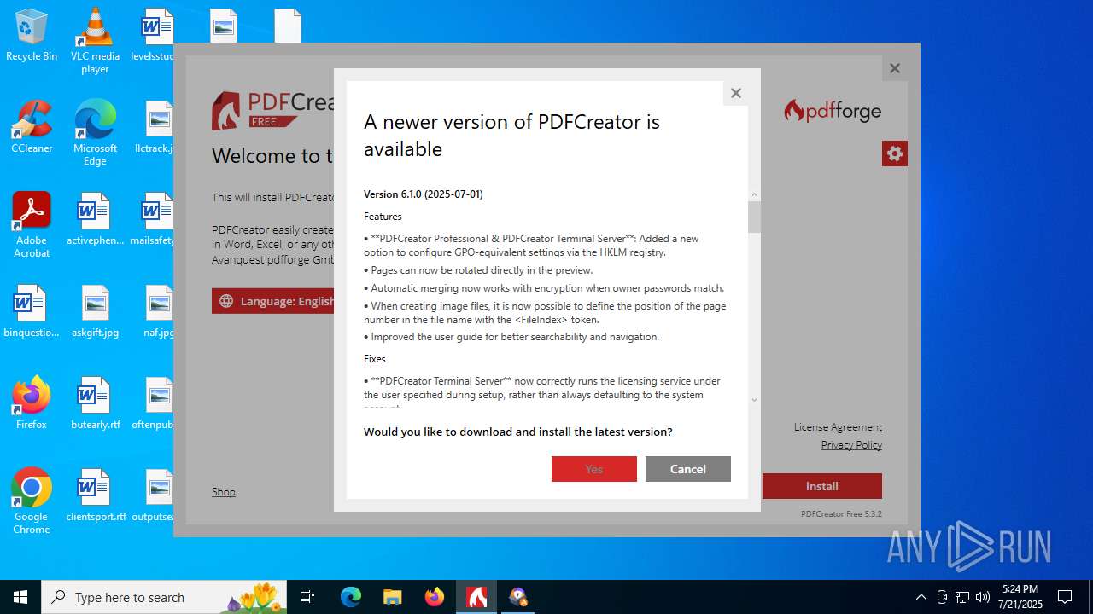1093x614 pixels.
Task: Launch Google Chrome desktop shortcut
Action: 32,501
